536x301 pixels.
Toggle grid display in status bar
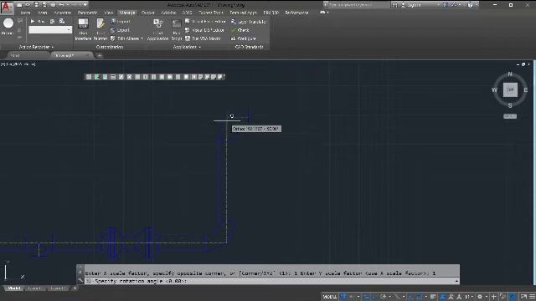coord(343,297)
